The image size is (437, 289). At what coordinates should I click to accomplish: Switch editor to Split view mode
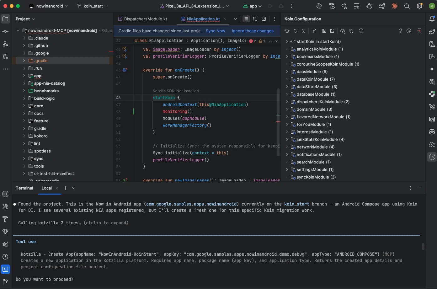255,19
